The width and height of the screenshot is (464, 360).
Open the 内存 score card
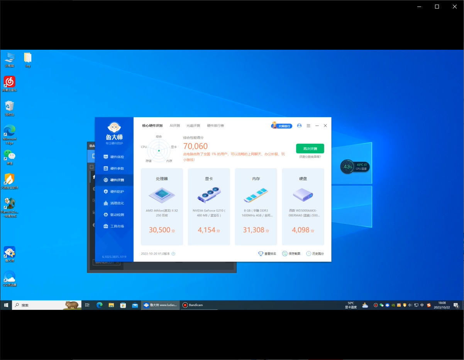256,207
